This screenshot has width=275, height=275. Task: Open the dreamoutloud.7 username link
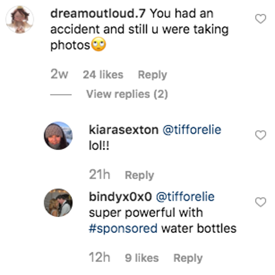point(98,14)
